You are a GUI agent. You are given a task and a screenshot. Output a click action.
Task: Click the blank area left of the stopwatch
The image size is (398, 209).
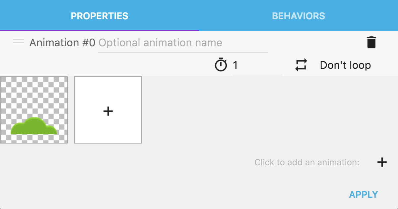click(106, 65)
